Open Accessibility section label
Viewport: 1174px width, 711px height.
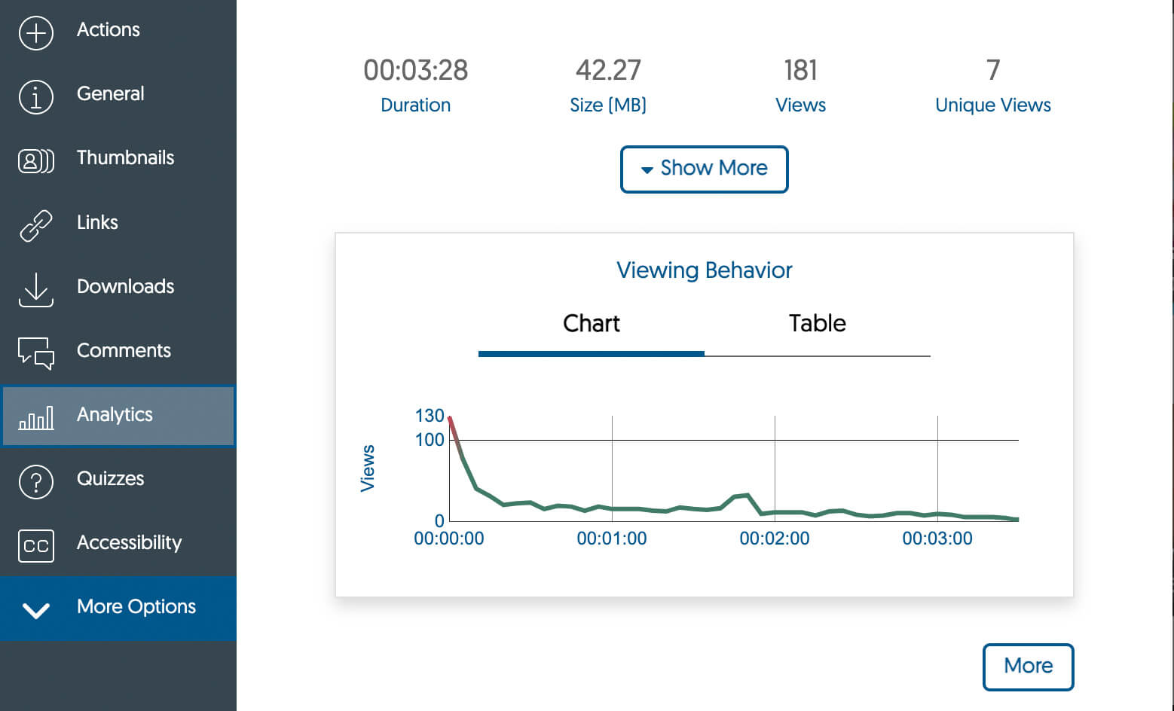tap(130, 542)
